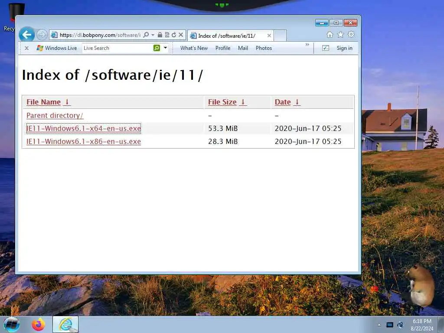This screenshot has width=444, height=333.
Task: Sort by the File Size column header
Action: (222, 102)
